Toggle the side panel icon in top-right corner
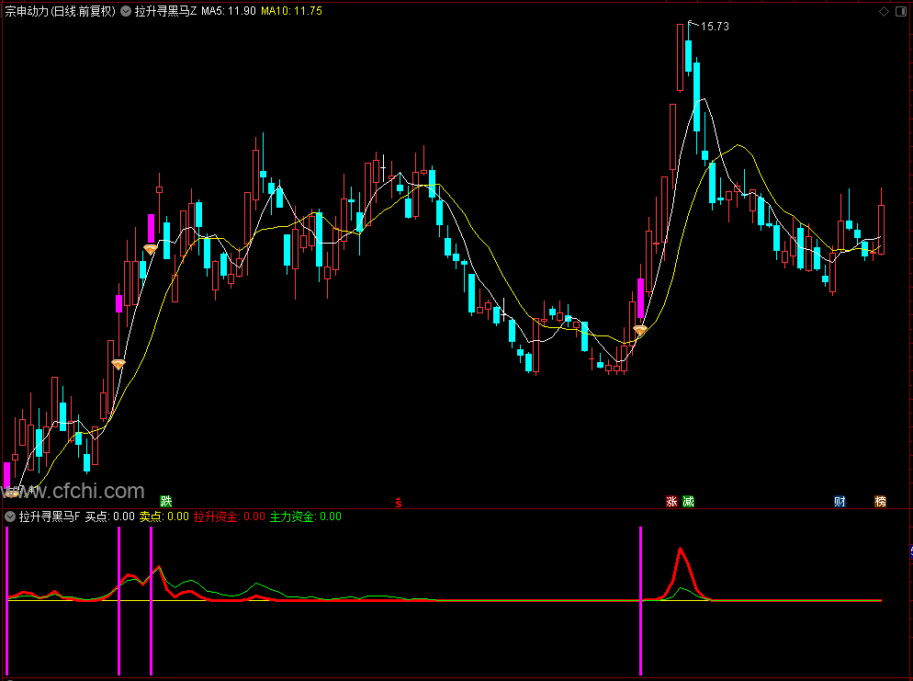913x681 pixels. (899, 12)
